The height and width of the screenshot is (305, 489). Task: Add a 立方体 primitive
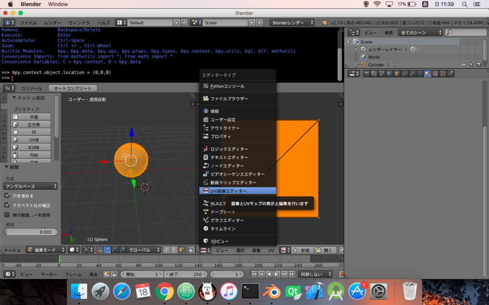tap(31, 124)
